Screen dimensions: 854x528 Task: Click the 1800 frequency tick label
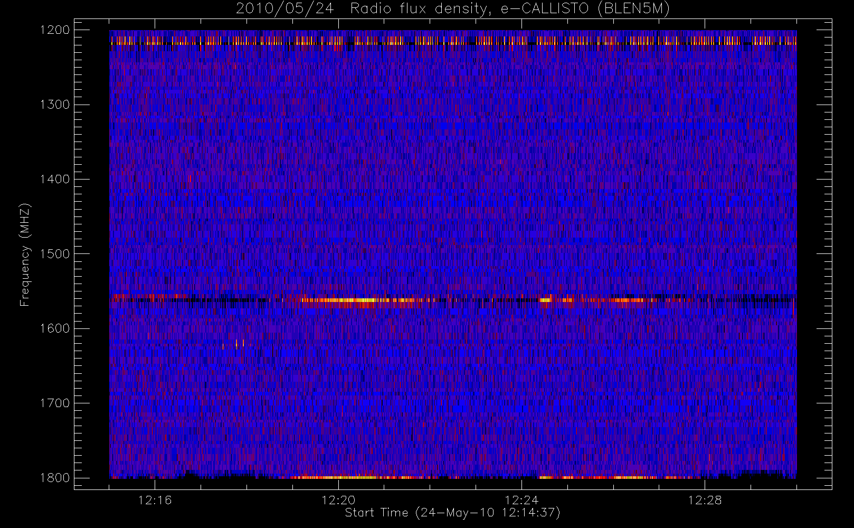pyautogui.click(x=55, y=478)
